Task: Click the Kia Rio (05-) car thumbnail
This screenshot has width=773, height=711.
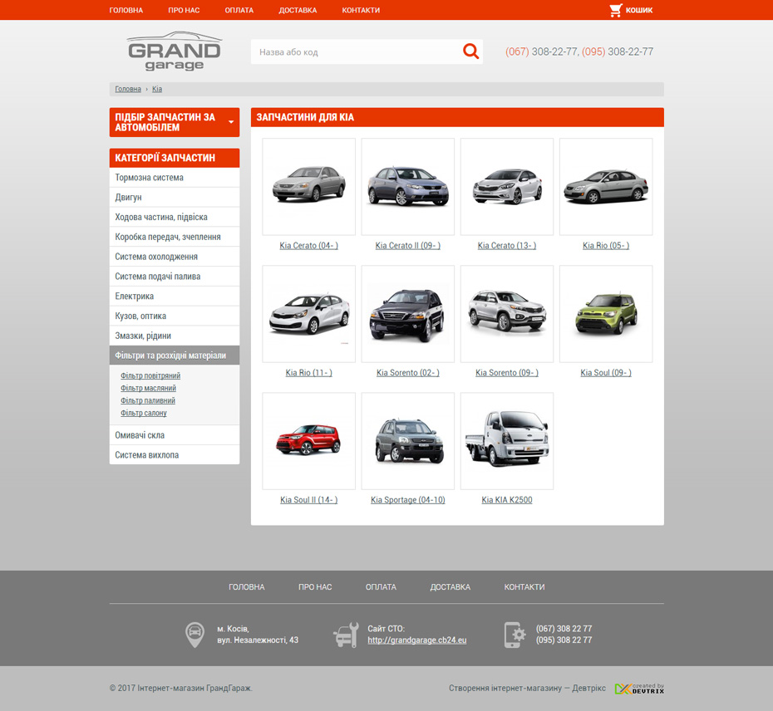Action: click(607, 187)
